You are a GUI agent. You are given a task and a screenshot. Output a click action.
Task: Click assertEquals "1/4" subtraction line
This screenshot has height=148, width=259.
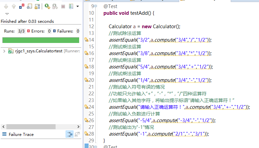[x=160, y=80]
